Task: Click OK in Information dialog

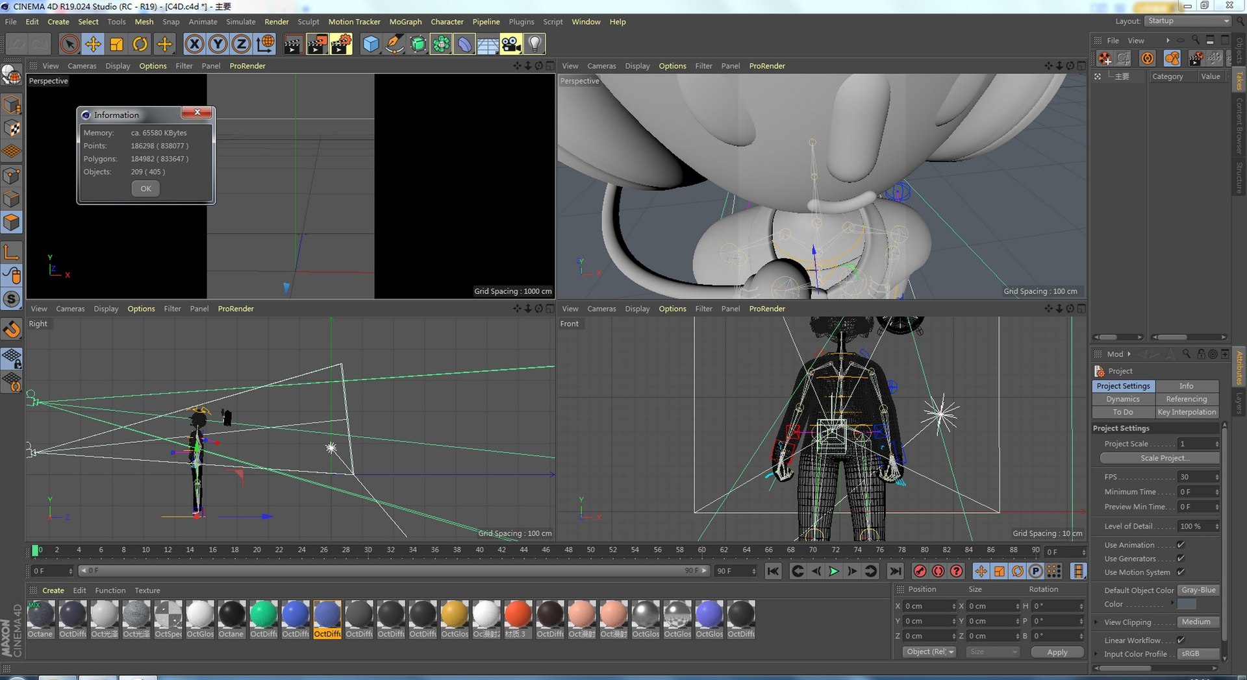Action: pyautogui.click(x=145, y=189)
